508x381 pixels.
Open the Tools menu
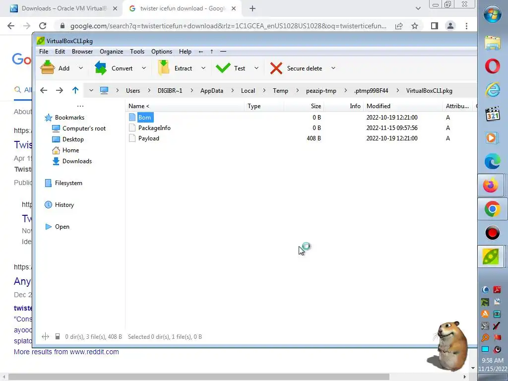pyautogui.click(x=137, y=52)
